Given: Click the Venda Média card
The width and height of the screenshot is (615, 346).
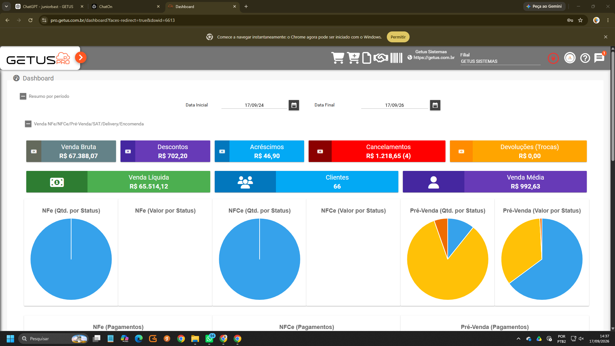Looking at the screenshot, I should 495,182.
